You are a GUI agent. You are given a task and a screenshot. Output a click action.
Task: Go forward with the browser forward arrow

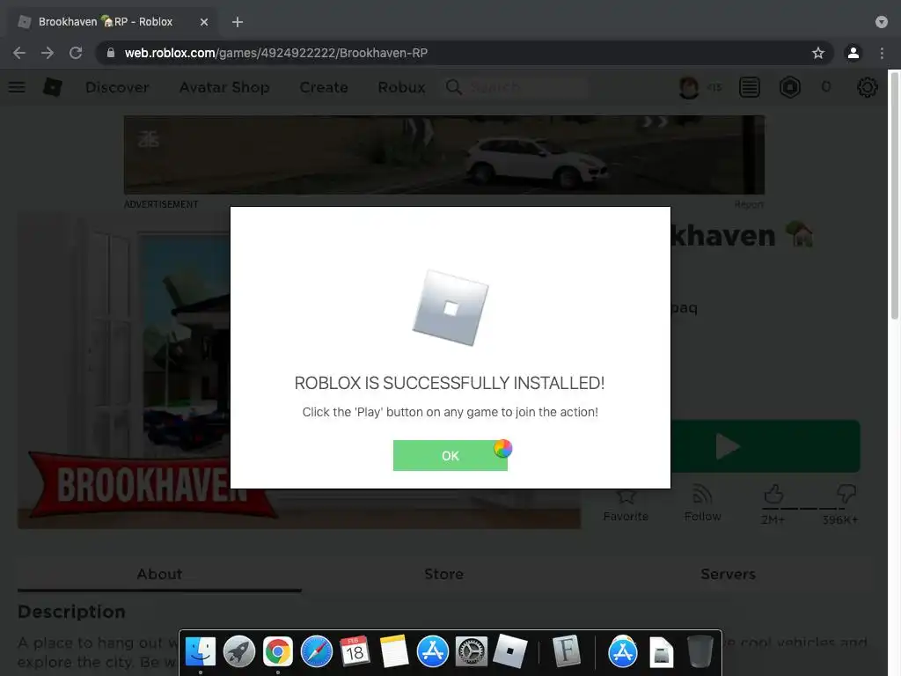(x=48, y=53)
